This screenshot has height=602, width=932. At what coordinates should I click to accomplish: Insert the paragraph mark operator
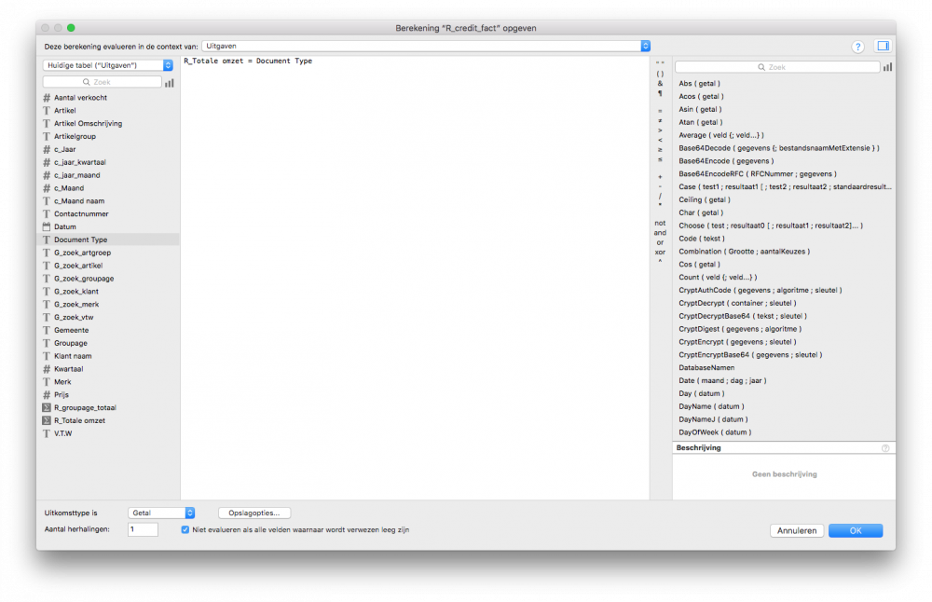[x=660, y=93]
